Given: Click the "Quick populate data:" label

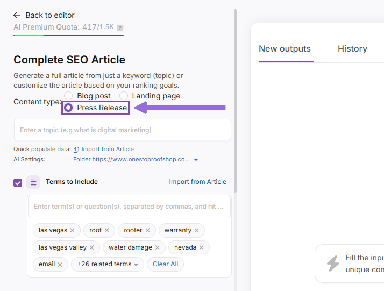Looking at the screenshot, I should (x=42, y=149).
